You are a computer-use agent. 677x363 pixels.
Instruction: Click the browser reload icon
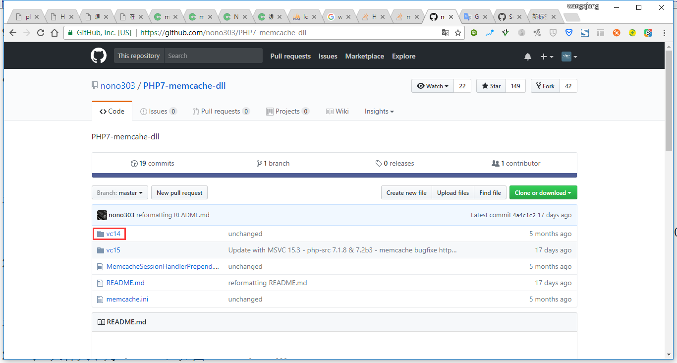41,33
